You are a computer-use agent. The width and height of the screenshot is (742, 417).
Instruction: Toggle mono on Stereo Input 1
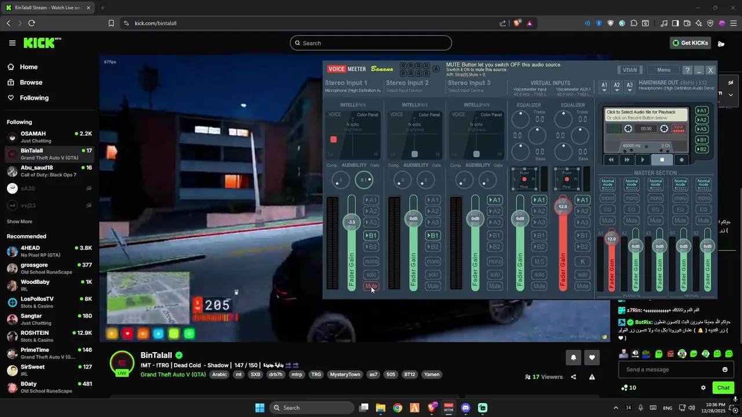pyautogui.click(x=371, y=262)
